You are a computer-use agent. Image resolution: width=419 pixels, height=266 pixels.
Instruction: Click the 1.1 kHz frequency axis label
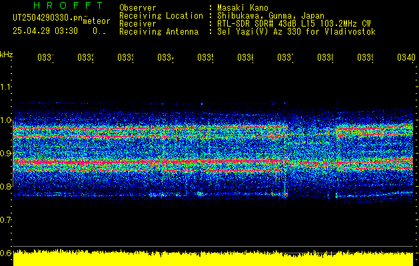click(x=5, y=86)
